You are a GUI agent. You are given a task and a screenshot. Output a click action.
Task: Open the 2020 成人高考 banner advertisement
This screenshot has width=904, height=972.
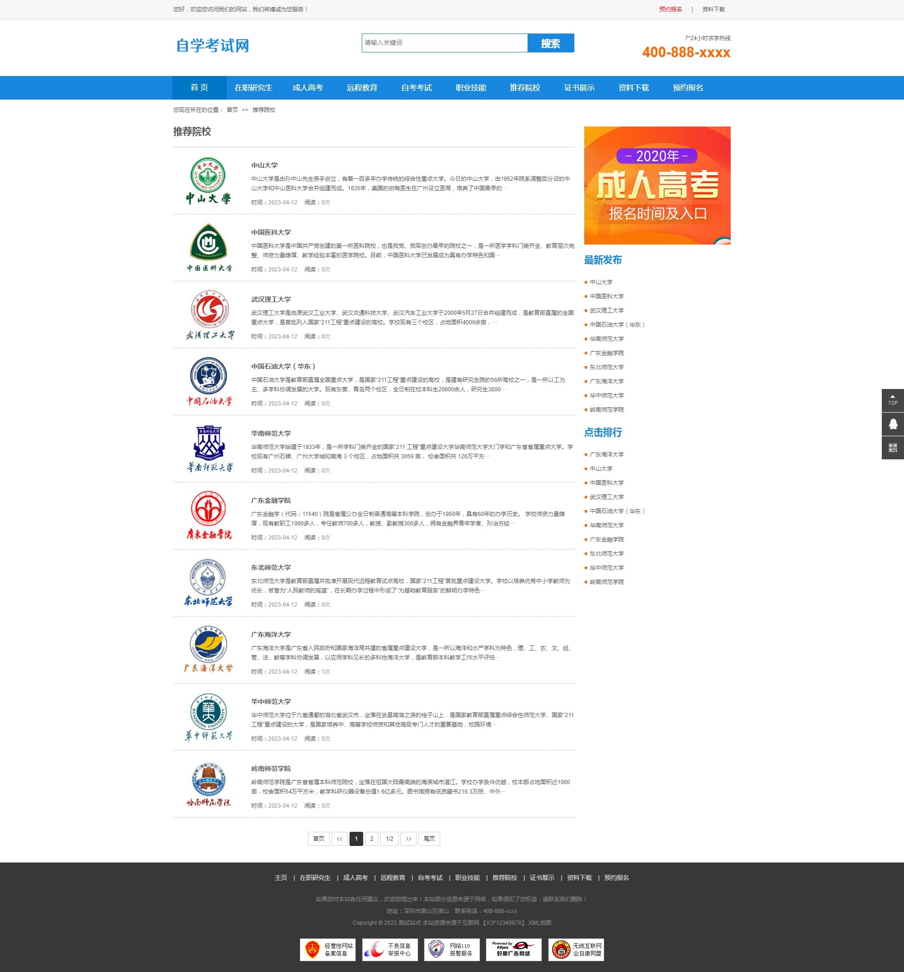coord(657,185)
